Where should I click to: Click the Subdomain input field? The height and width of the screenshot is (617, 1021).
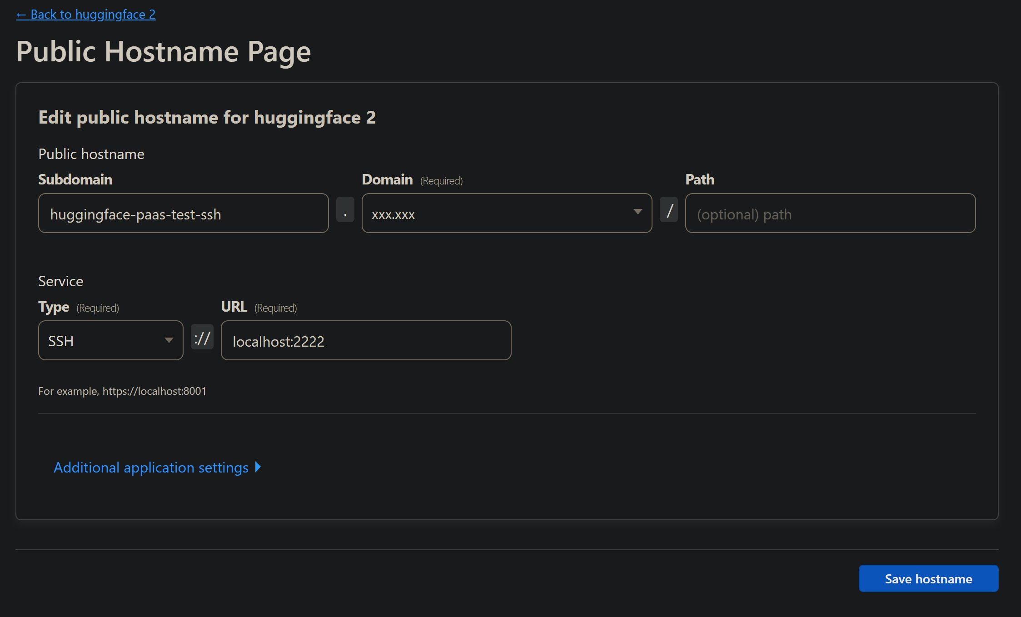click(183, 214)
